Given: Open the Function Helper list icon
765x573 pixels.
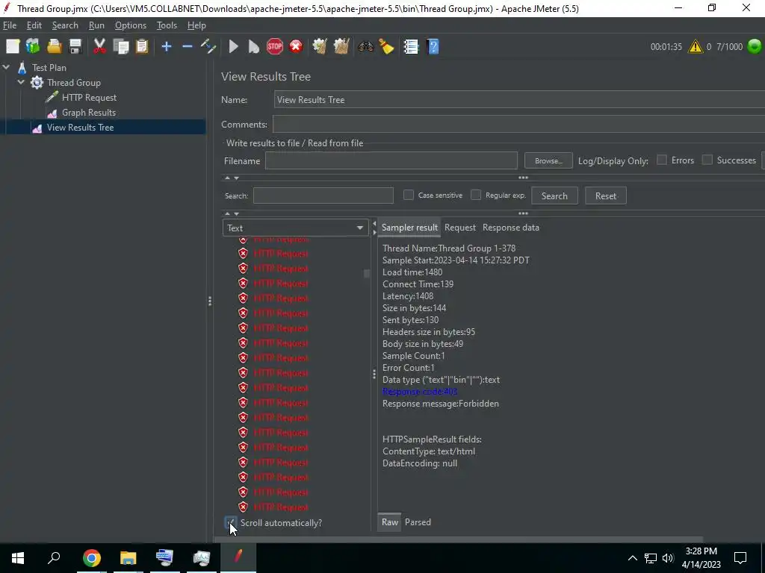Looking at the screenshot, I should [x=411, y=46].
